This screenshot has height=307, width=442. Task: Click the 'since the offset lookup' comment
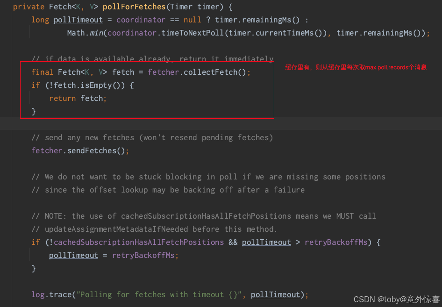pyautogui.click(x=168, y=190)
